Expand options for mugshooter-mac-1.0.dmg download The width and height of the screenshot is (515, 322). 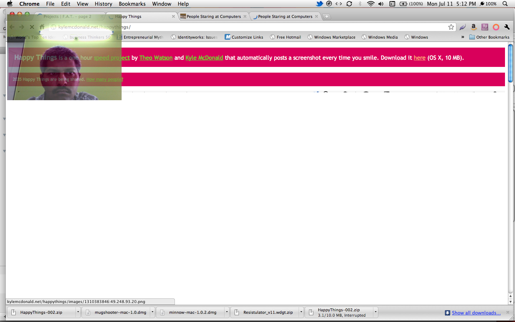pos(152,312)
